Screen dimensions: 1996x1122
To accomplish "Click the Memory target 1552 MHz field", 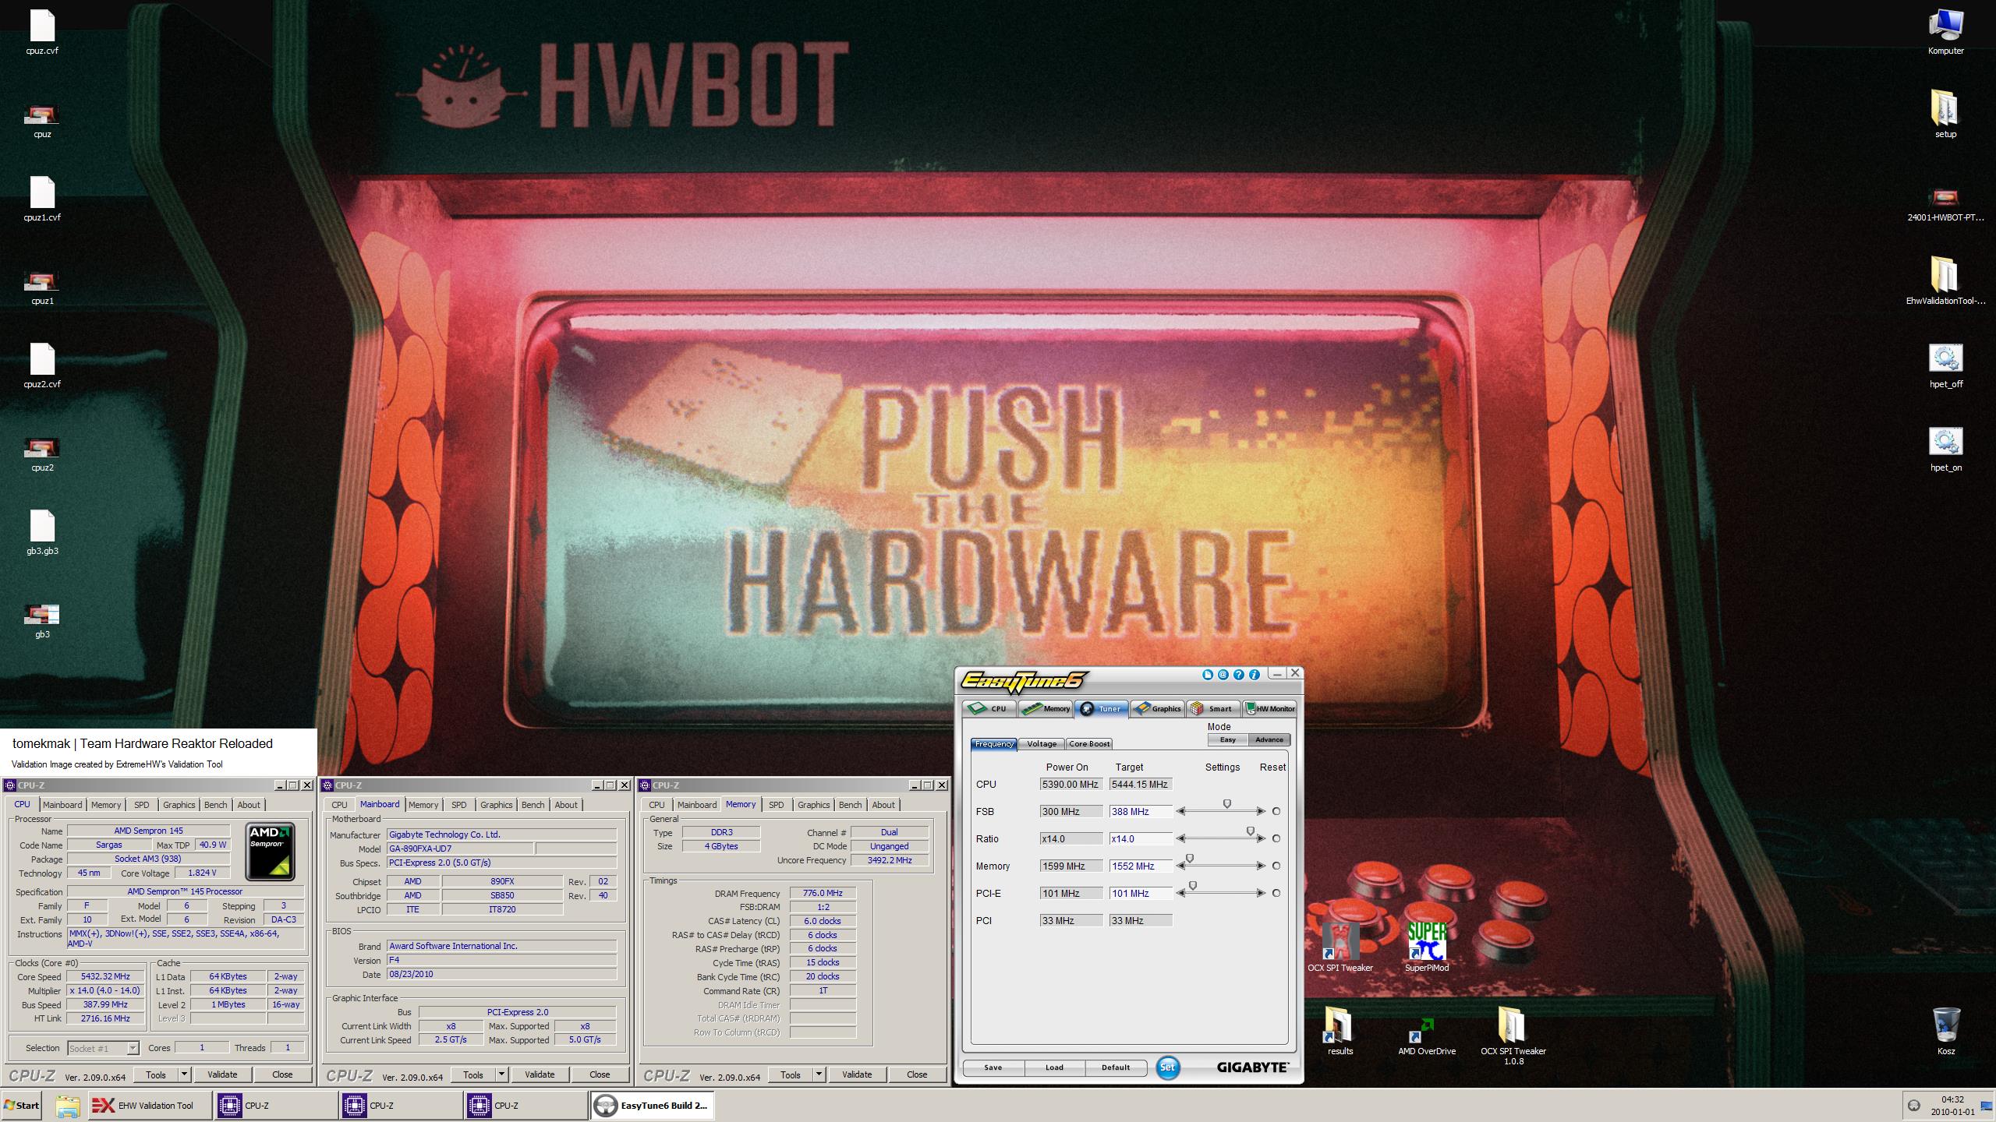I will click(1141, 866).
